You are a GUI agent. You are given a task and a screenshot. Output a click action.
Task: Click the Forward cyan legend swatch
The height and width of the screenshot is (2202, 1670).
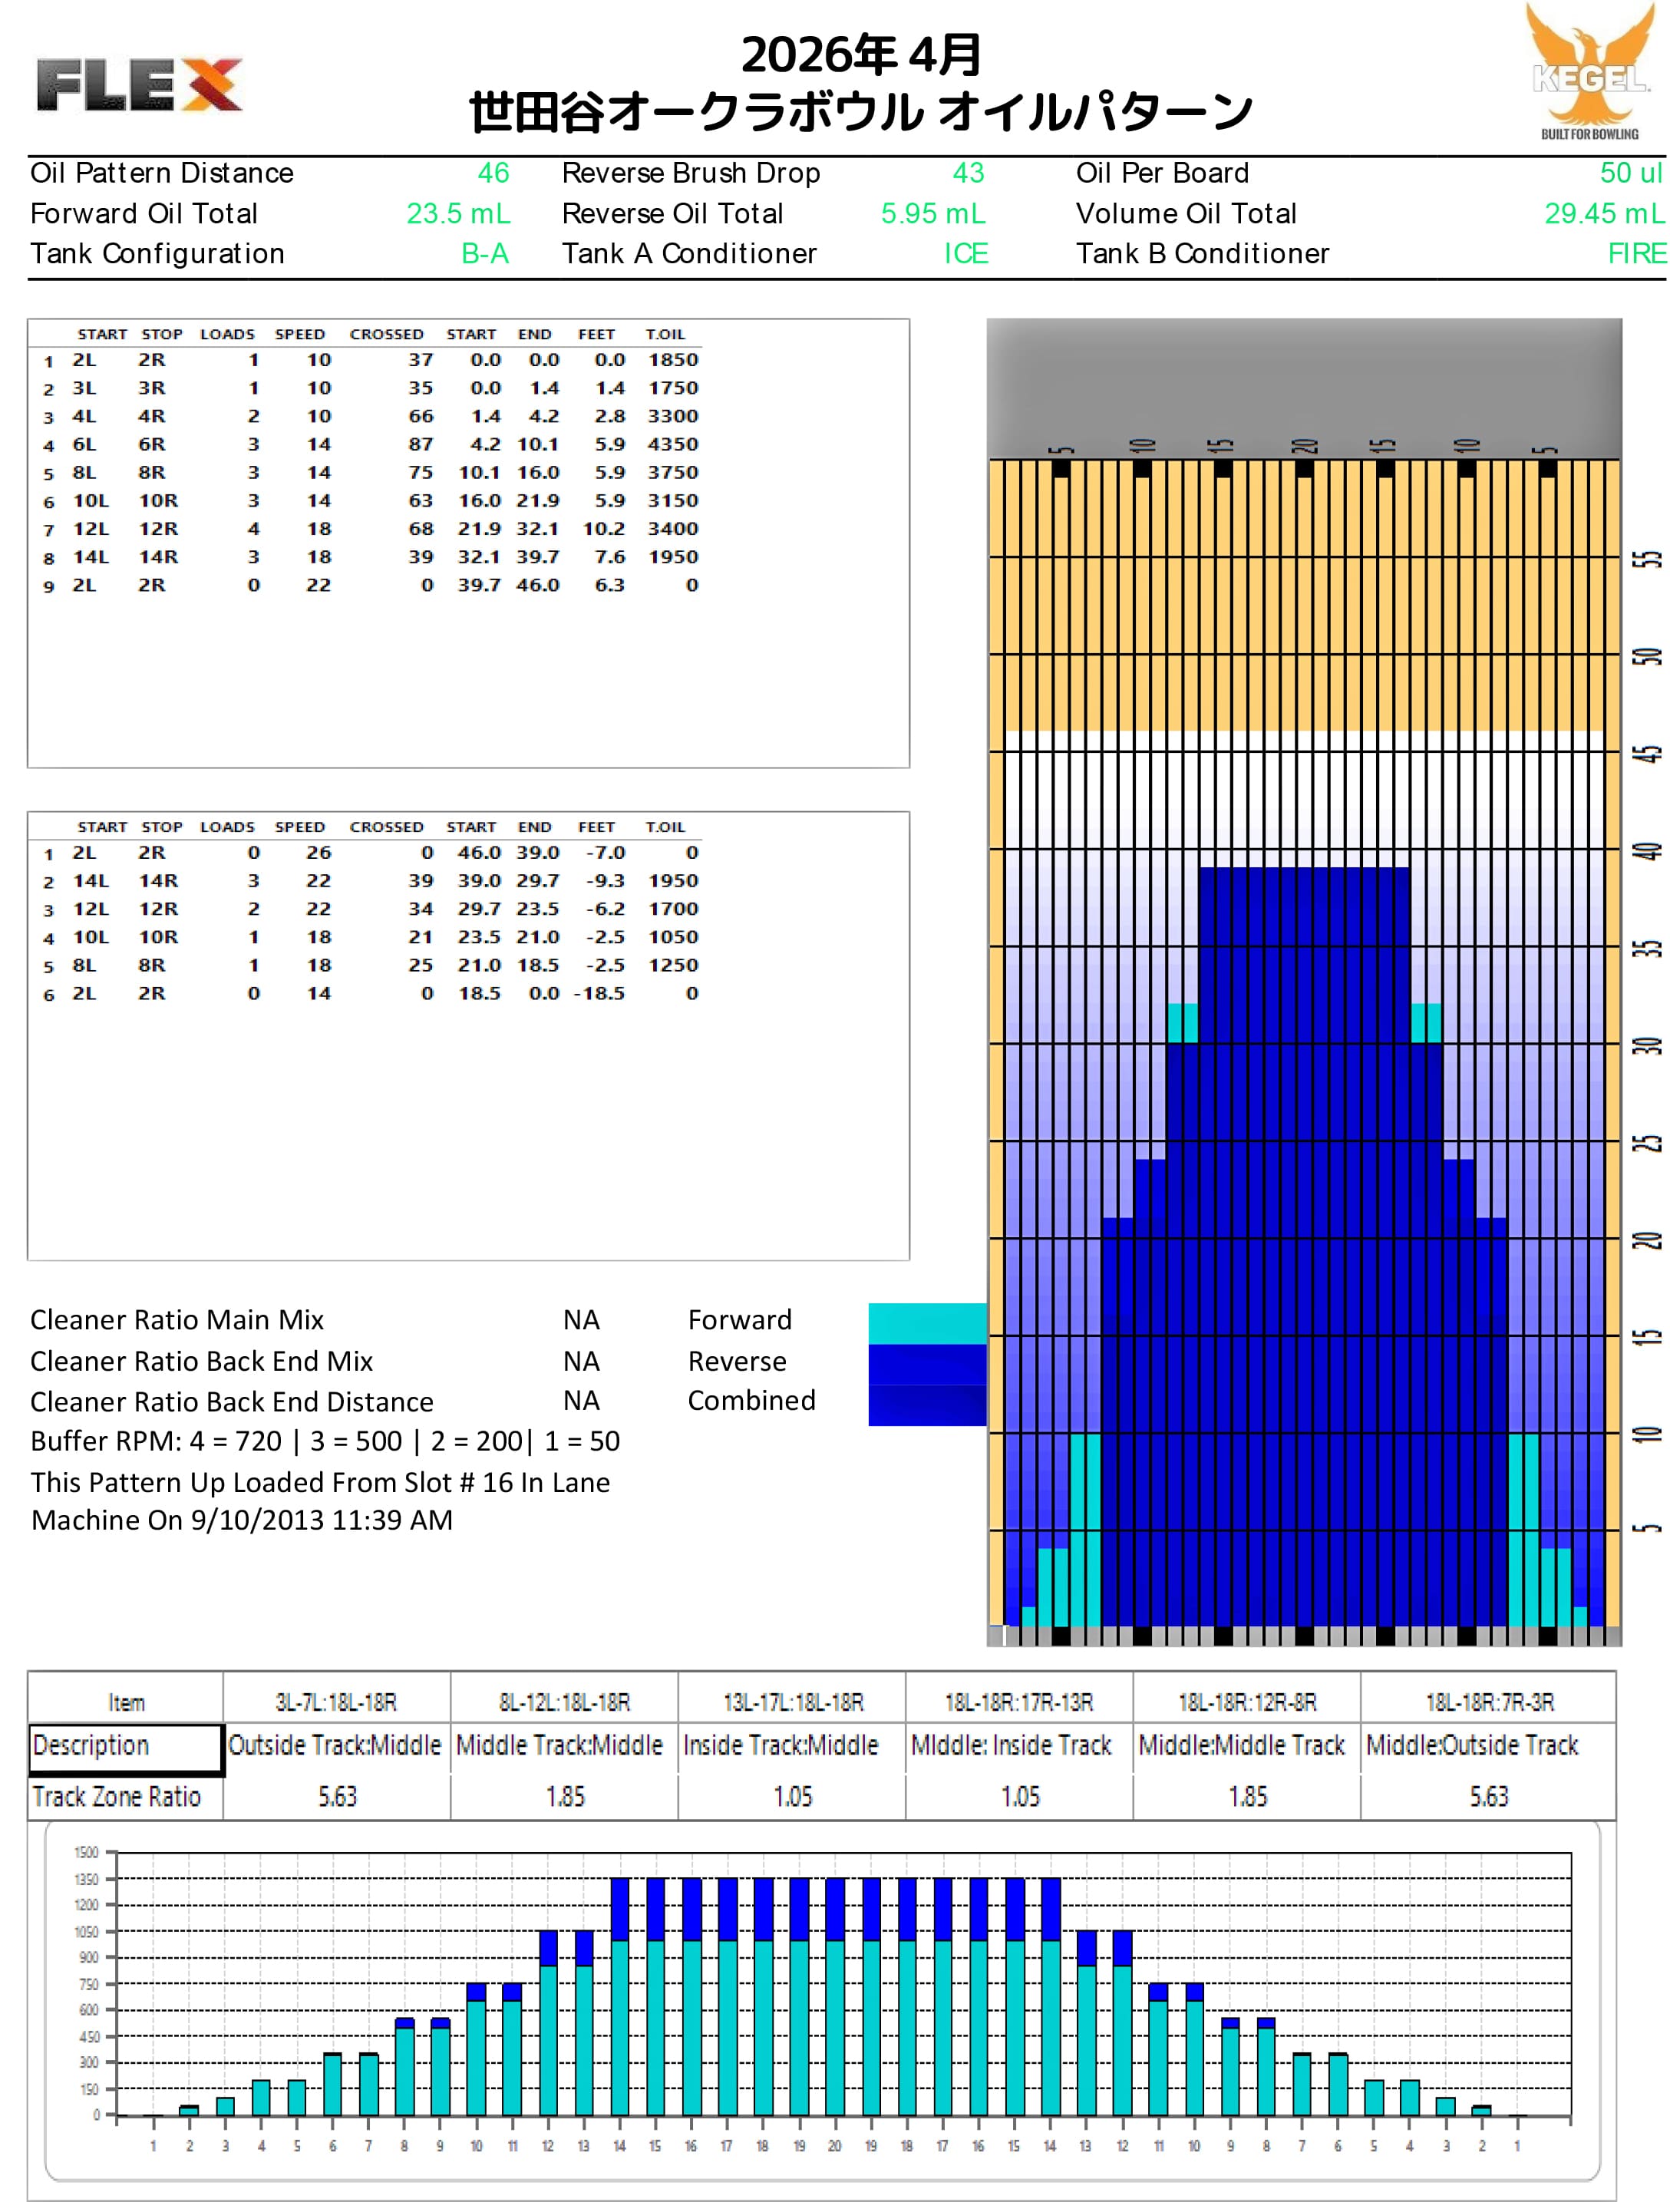pyautogui.click(x=926, y=1323)
